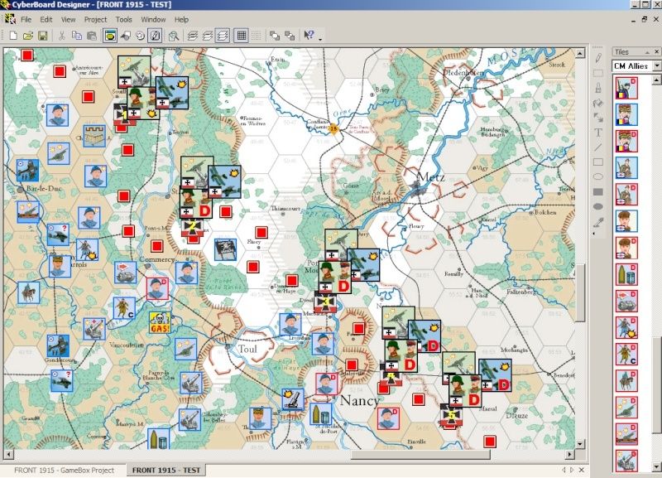Select the Text tool
This screenshot has width=662, height=478.
[x=597, y=133]
